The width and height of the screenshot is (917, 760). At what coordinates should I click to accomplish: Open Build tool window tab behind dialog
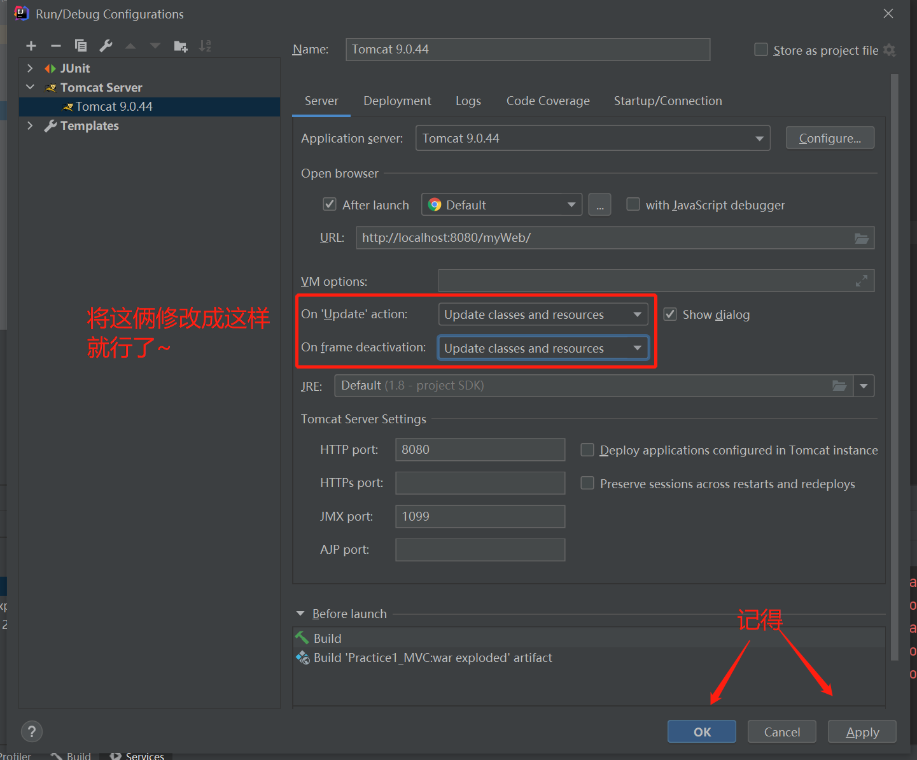pos(71,756)
